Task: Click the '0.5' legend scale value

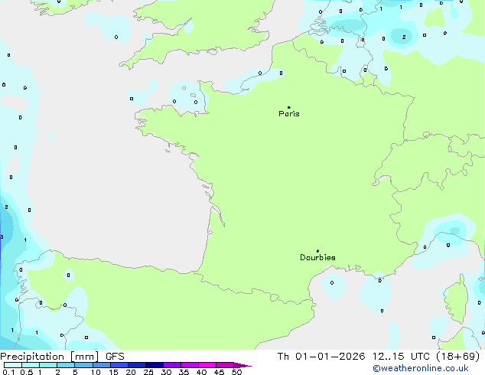Action: [27, 372]
